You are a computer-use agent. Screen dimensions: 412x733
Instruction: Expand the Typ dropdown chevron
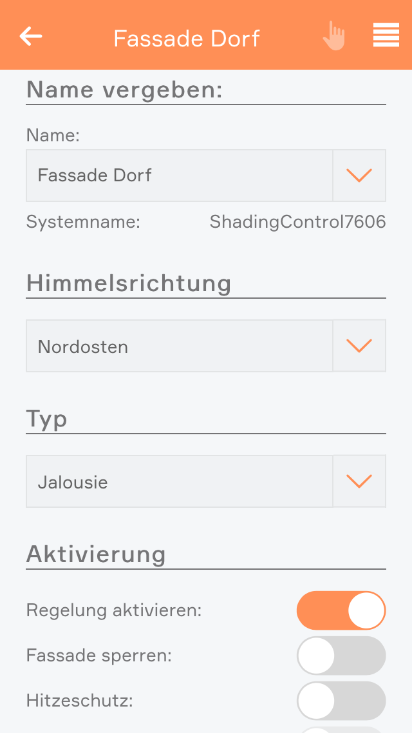[359, 481]
